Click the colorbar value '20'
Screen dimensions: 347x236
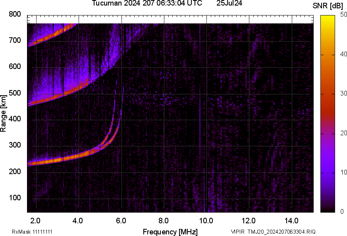pos(343,133)
